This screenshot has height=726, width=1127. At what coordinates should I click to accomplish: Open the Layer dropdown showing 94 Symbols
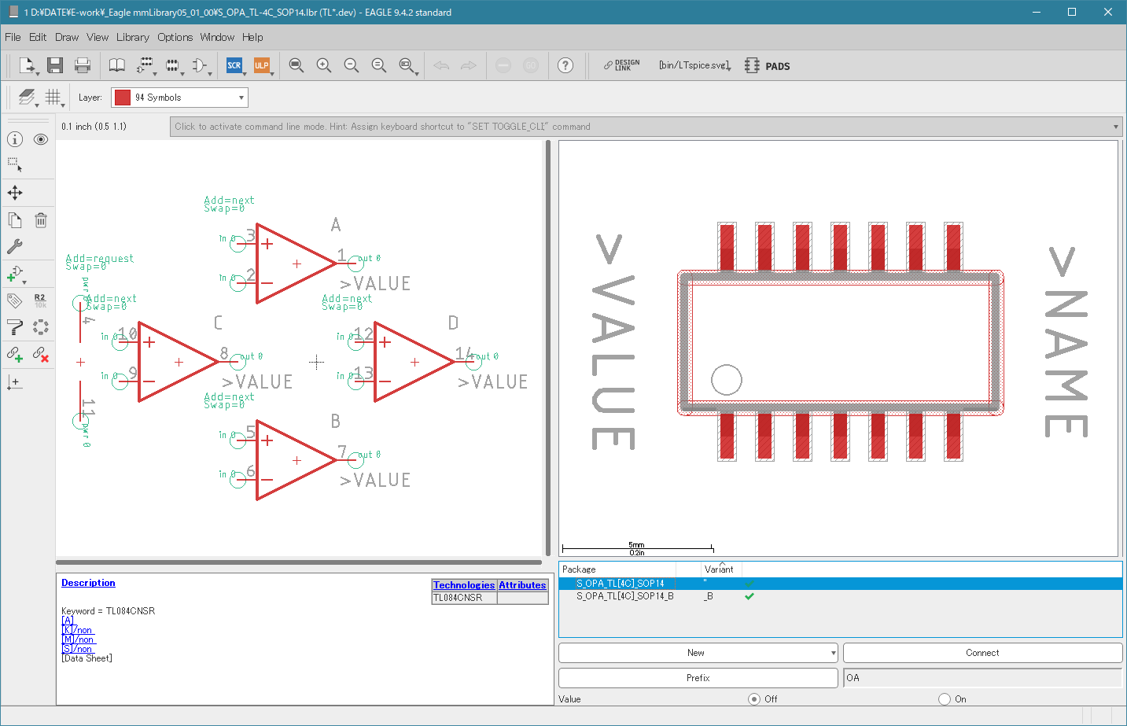pos(179,98)
